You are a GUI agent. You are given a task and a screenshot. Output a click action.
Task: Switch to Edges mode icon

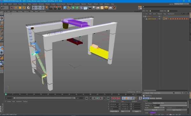coord(2,35)
